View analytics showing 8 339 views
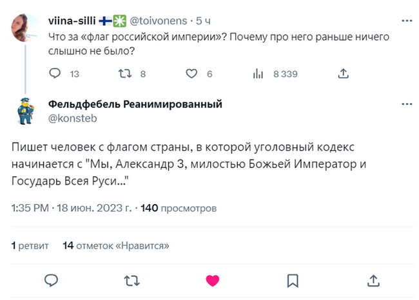 tap(258, 74)
